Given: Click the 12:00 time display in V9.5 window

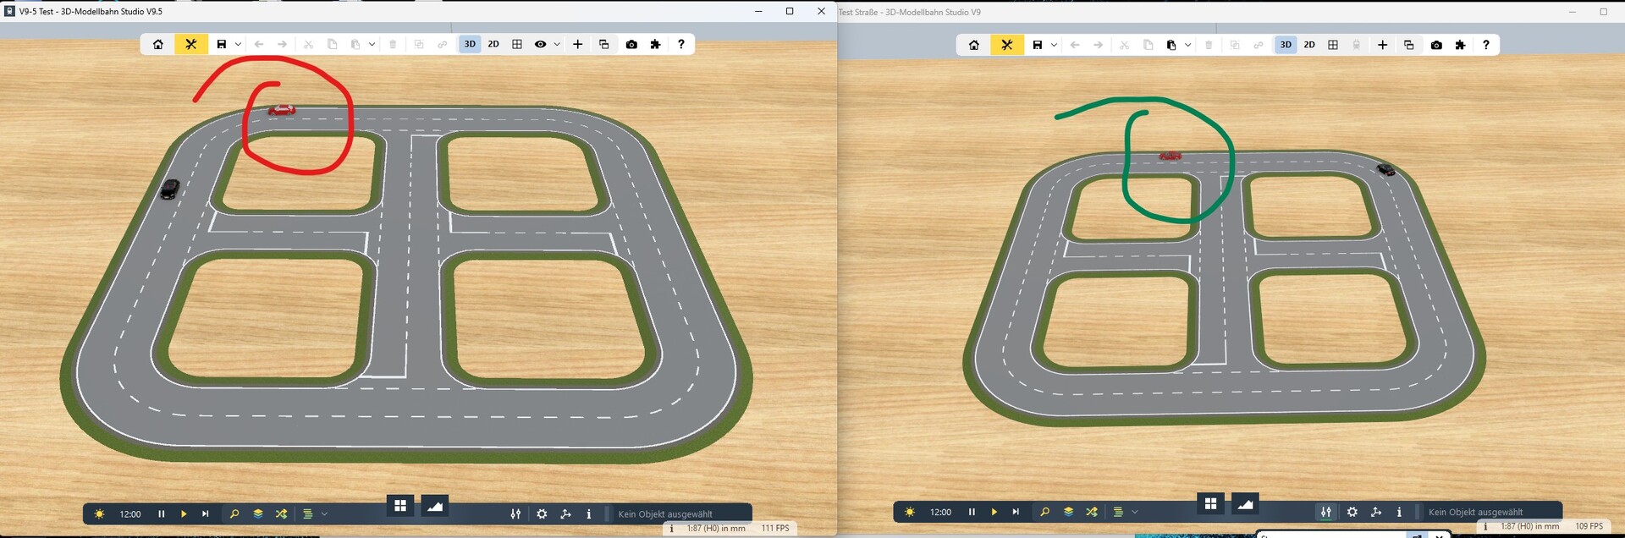Looking at the screenshot, I should tap(130, 513).
